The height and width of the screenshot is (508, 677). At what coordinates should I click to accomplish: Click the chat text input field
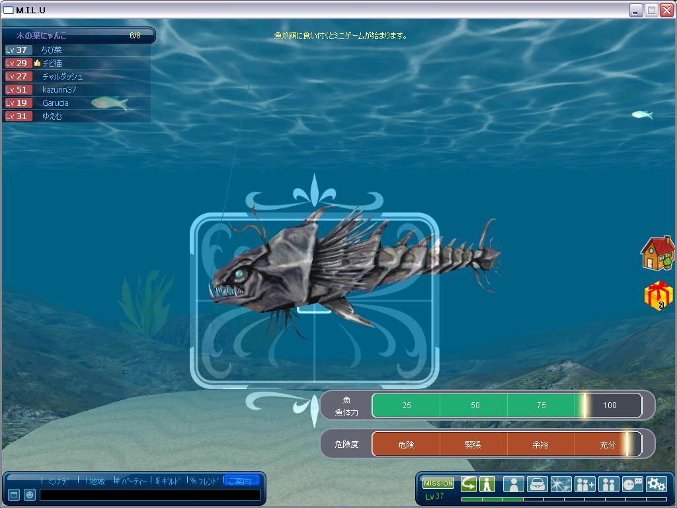(x=149, y=495)
